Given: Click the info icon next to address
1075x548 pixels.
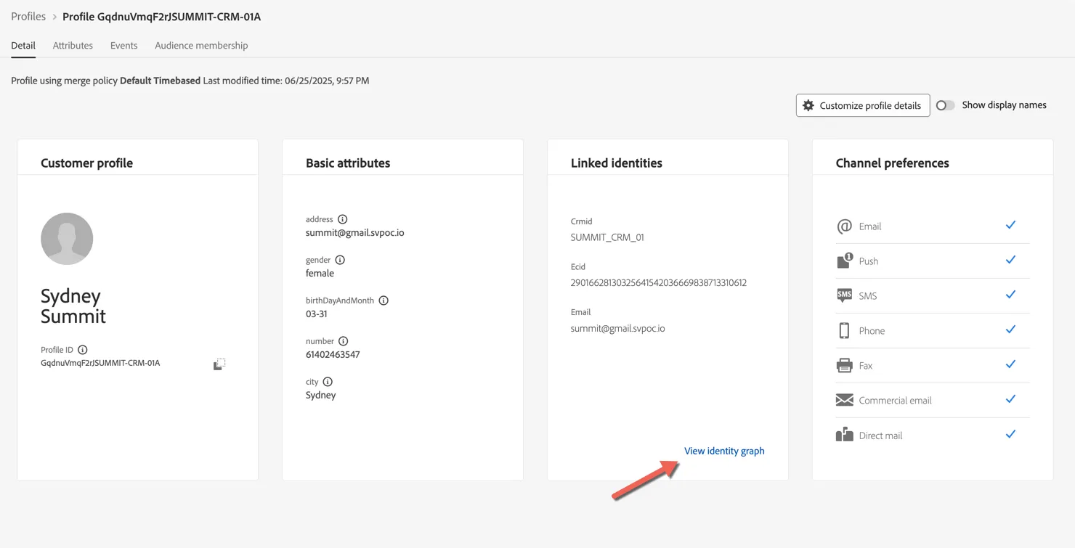Looking at the screenshot, I should [343, 219].
